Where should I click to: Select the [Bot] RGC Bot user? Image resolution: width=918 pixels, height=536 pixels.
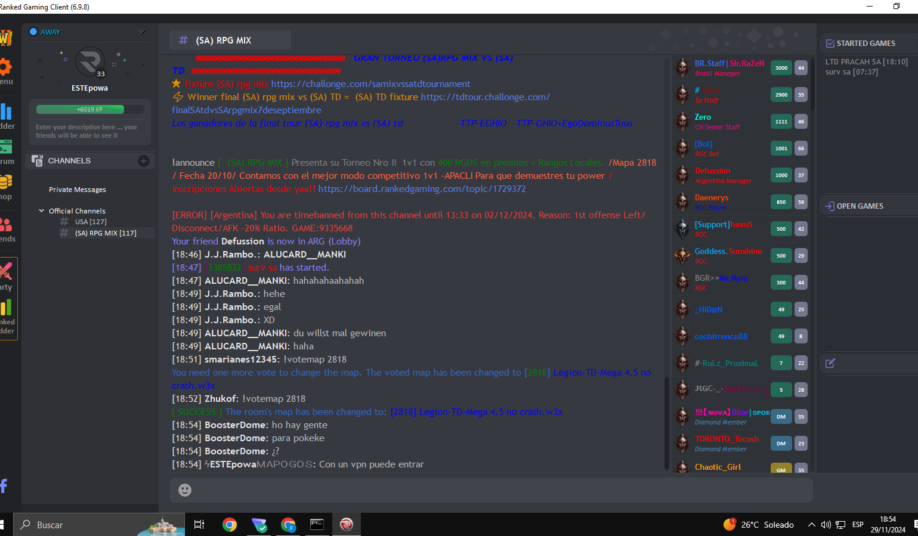[703, 144]
